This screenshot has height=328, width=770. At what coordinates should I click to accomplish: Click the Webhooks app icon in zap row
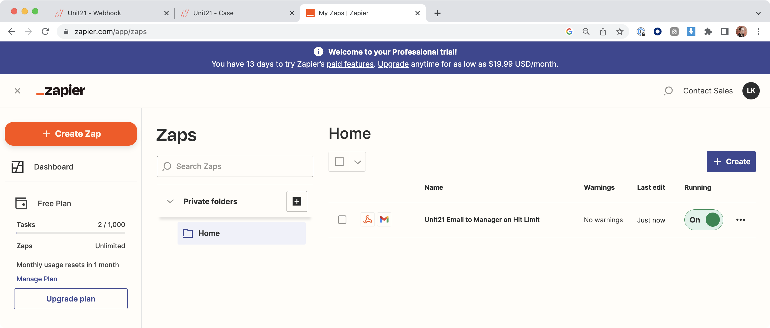coord(367,220)
